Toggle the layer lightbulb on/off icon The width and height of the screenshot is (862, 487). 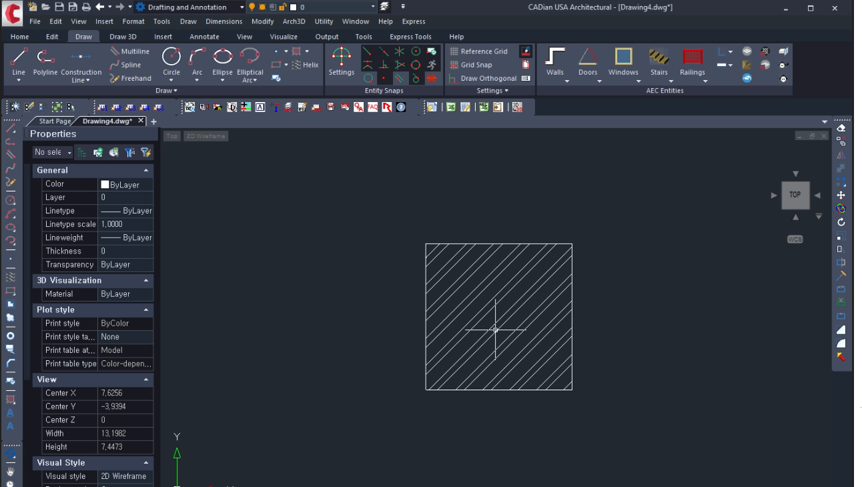coord(252,7)
